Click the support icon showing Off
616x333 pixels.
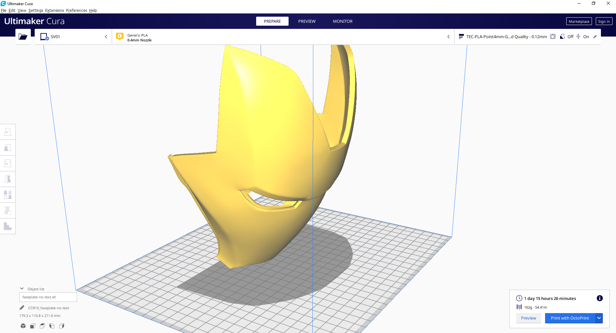coord(562,37)
